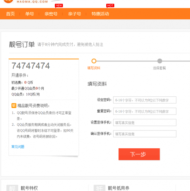Open the 常见问题 link
Screen dimensions: 190x191
[18, 147]
